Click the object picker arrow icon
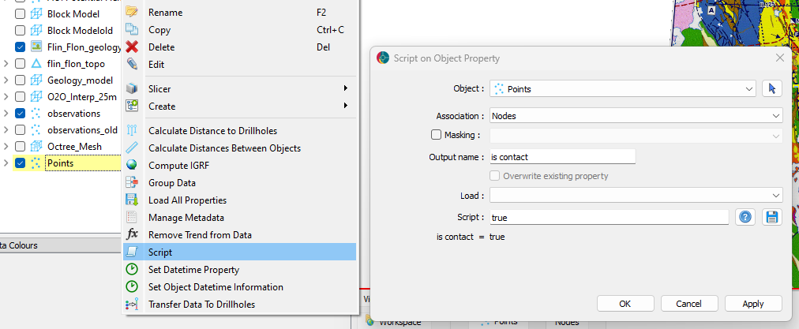The height and width of the screenshot is (329, 799). click(771, 89)
